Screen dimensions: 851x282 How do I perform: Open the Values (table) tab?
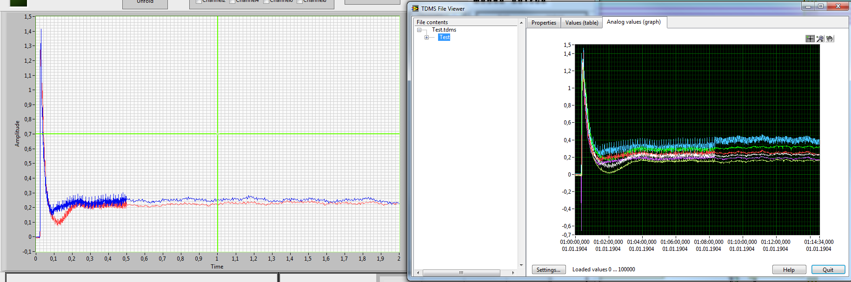coord(582,23)
